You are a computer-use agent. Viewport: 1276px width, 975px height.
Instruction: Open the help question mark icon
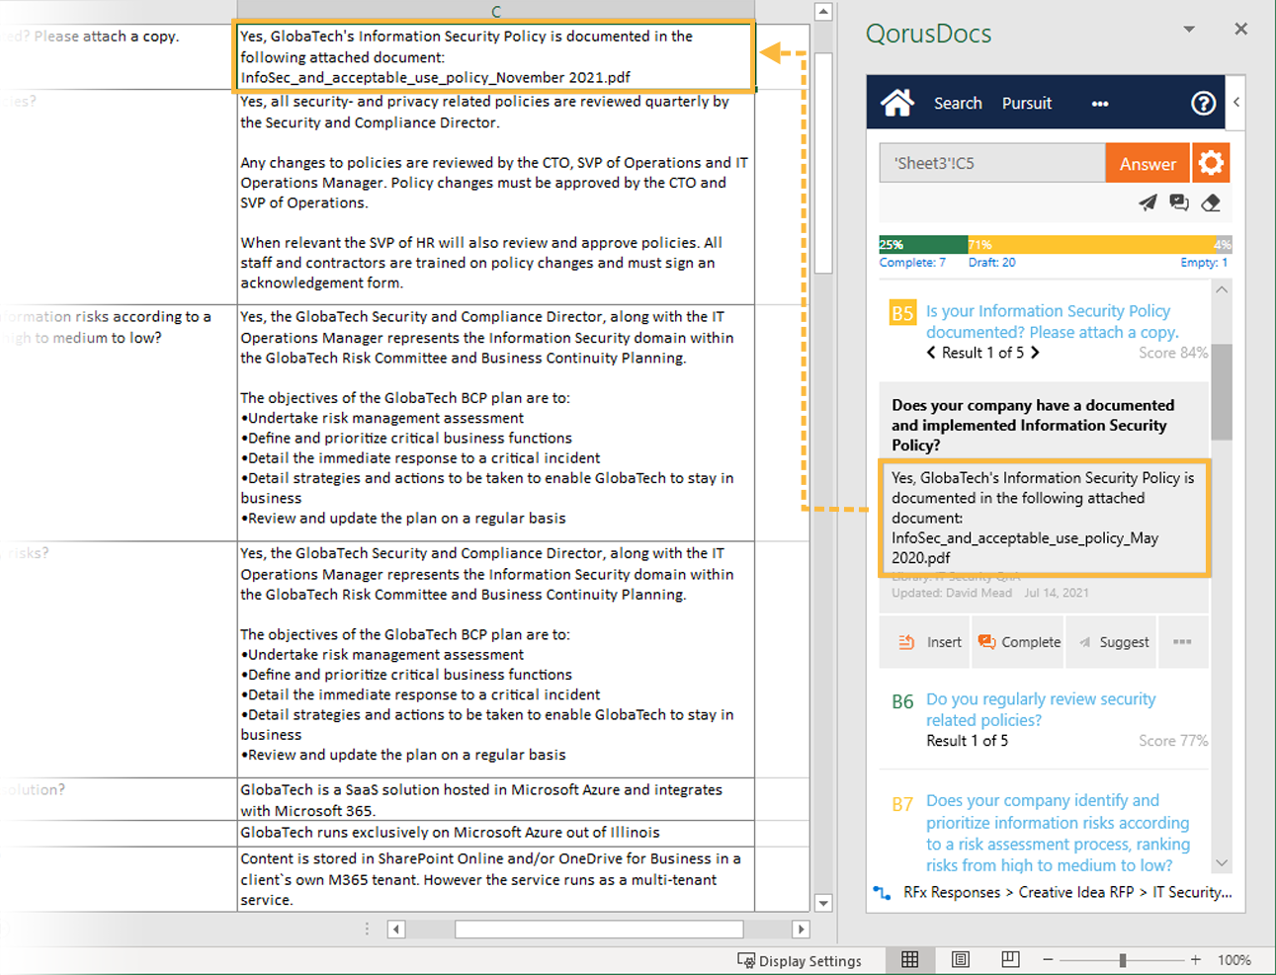(1203, 103)
